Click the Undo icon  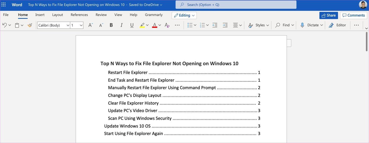point(5,25)
